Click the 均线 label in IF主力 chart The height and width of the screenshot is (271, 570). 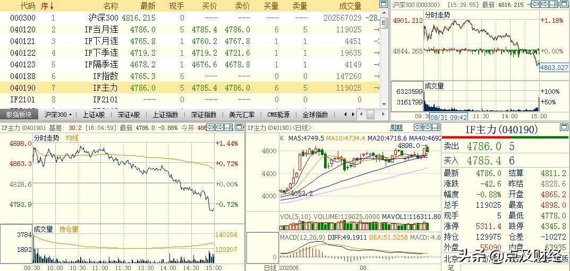tap(72, 138)
